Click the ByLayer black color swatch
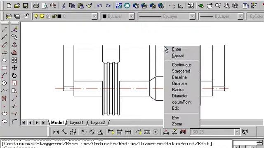Image resolution: width=264 pixels, height=148 pixels. (104, 16)
